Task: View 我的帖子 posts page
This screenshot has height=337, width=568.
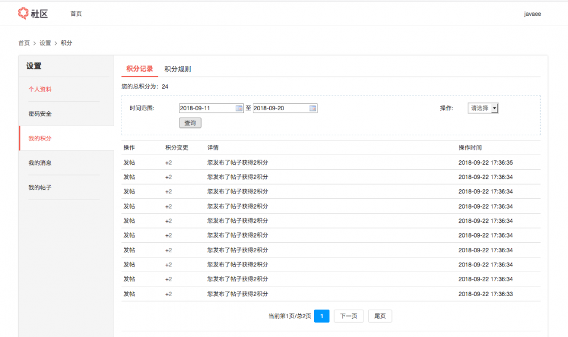Action: point(40,186)
